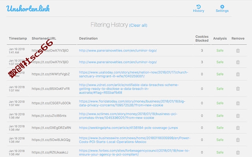Open the zdnet.com data-breaches link
Viewport: 252px width, 157px height.
tap(129, 89)
